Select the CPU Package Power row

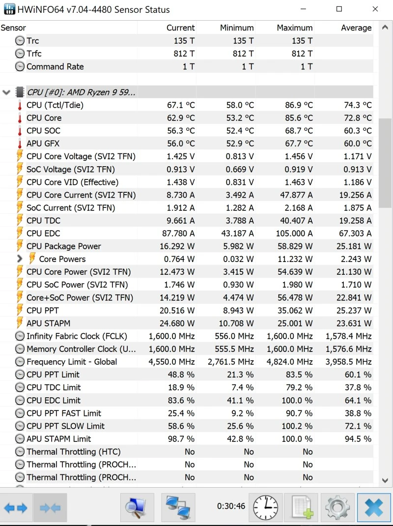click(x=64, y=246)
